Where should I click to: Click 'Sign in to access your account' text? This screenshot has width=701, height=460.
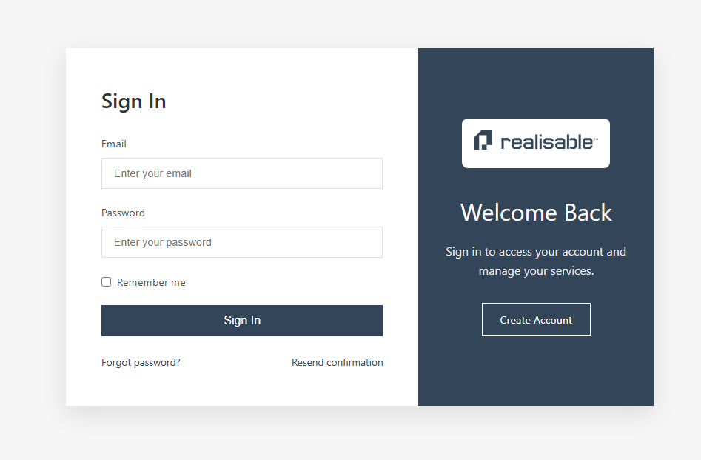point(536,252)
